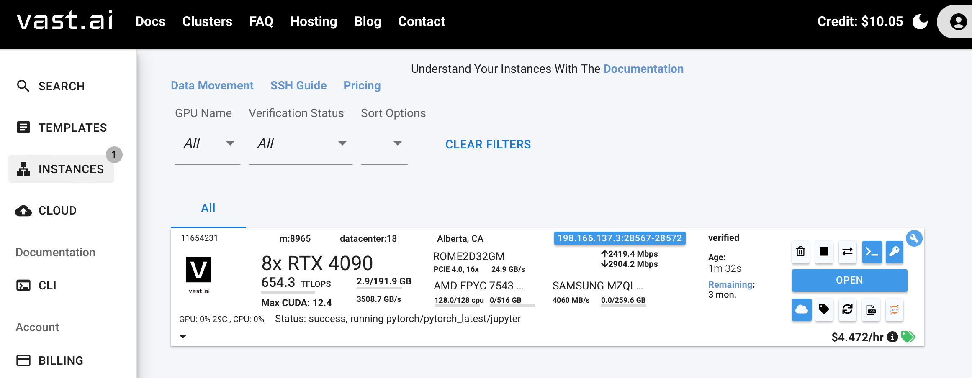Launch Jupyter via the Jupyter icon
The height and width of the screenshot is (378, 972).
(x=895, y=310)
